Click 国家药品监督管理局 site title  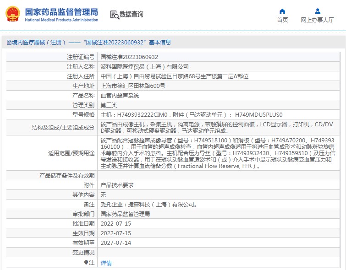point(61,12)
